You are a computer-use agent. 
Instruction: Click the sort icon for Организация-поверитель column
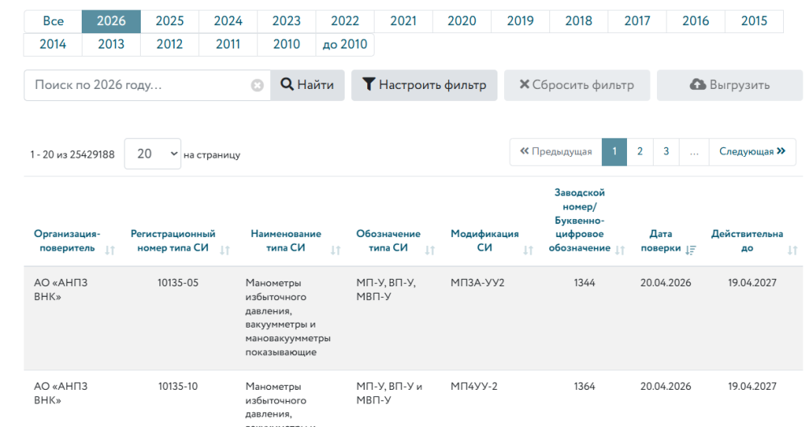point(110,252)
